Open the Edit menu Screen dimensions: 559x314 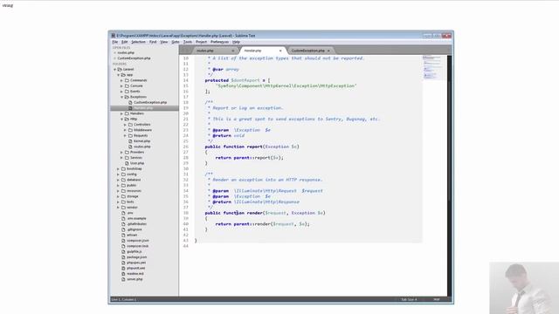pos(124,42)
